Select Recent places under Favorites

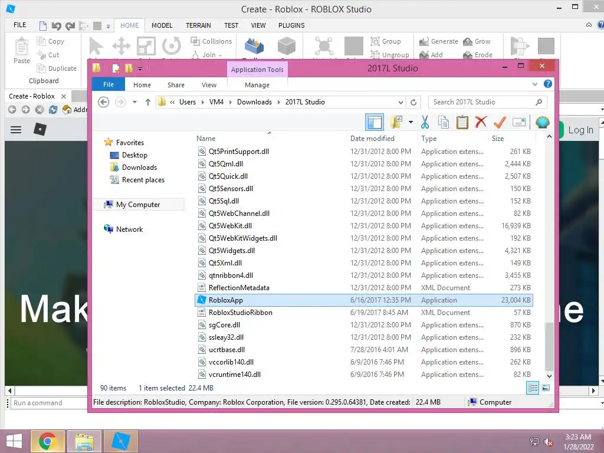143,180
